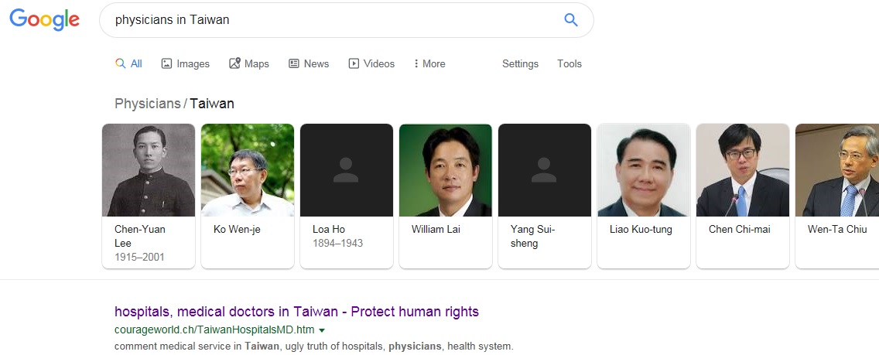Select Chen-Yuan Lee's portrait thumbnail
The image size is (879, 355).
coord(149,170)
